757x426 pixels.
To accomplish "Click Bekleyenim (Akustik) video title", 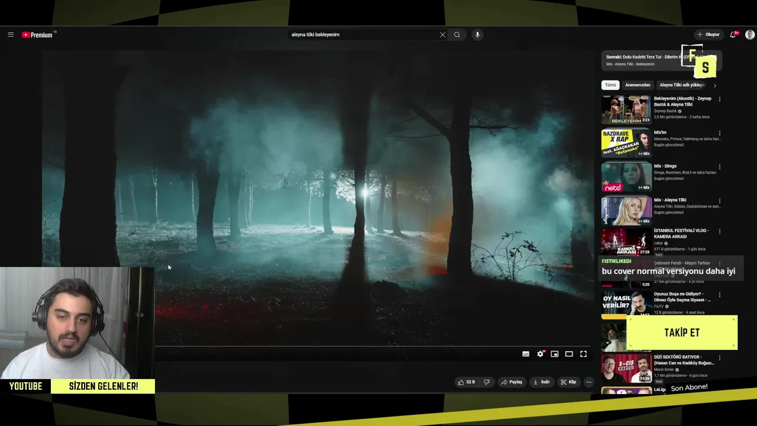I will (x=682, y=101).
